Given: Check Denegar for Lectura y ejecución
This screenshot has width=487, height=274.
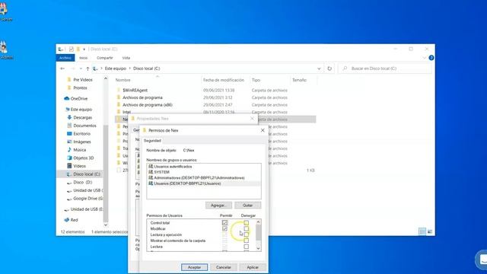Looking at the screenshot, I should click(x=246, y=234).
